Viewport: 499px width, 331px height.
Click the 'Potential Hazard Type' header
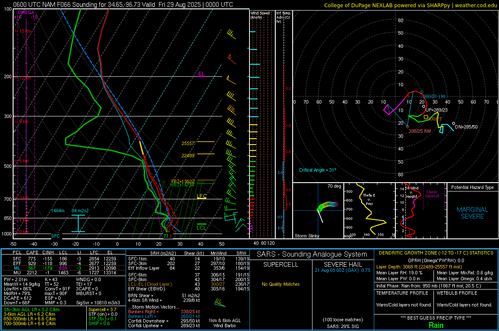point(472,187)
